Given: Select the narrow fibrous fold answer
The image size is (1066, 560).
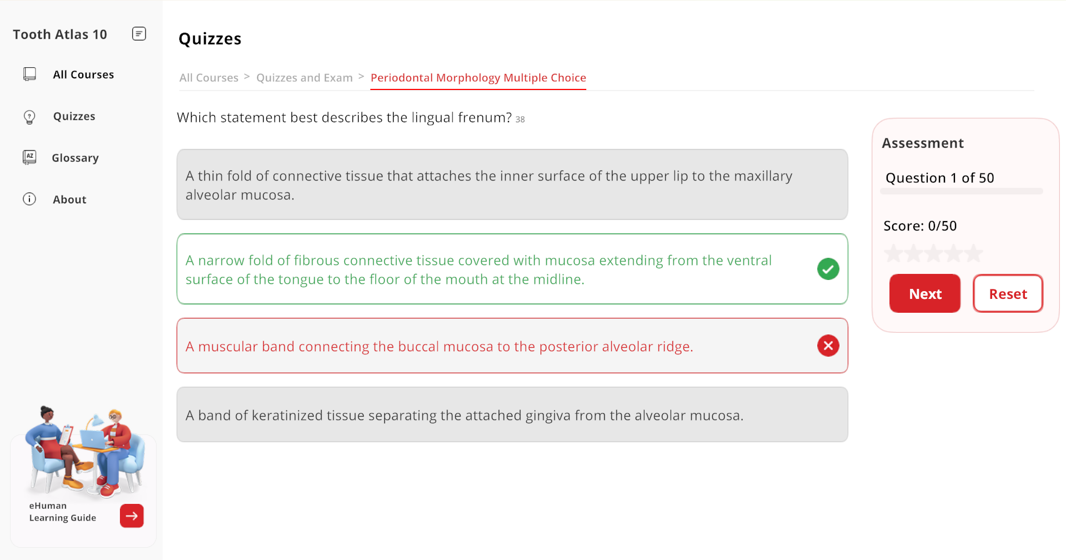Looking at the screenshot, I should tap(512, 269).
